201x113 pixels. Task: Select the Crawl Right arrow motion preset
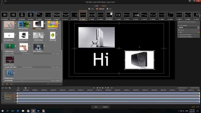click(x=13, y=15)
